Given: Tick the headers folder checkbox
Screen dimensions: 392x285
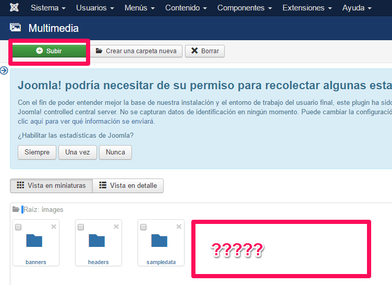Looking at the screenshot, I should pos(81,227).
